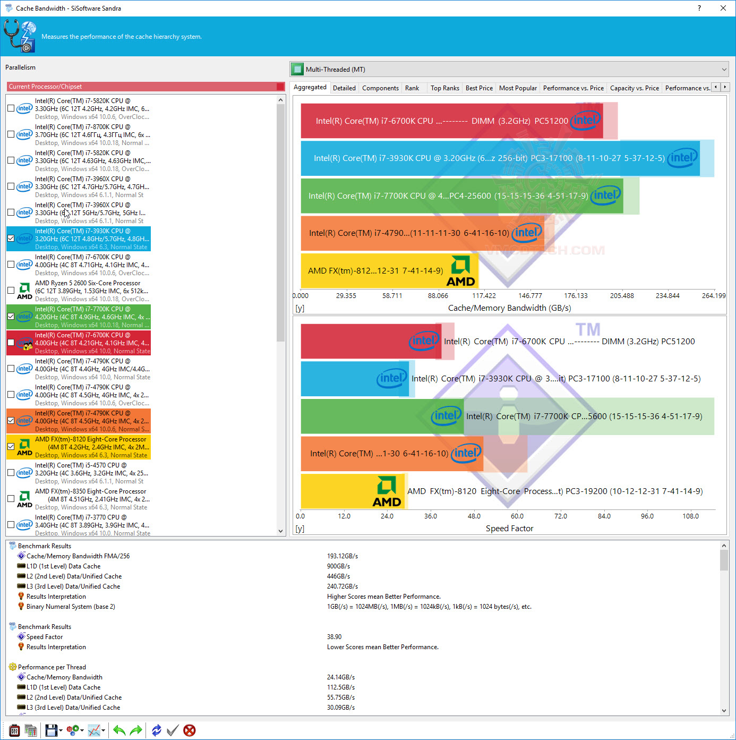736x740 pixels.
Task: Click the Binary Numeral System info icon
Action: coord(21,606)
